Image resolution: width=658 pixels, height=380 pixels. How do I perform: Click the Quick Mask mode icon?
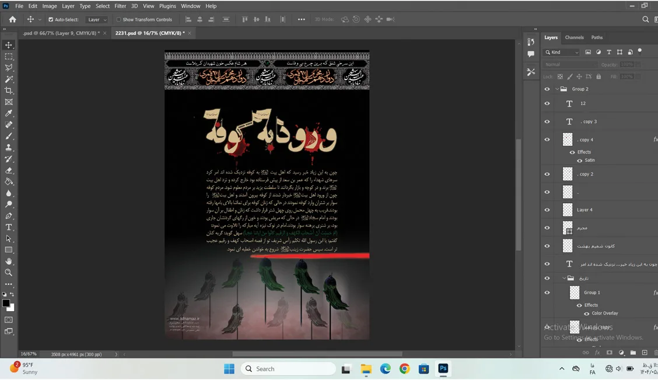click(x=8, y=319)
